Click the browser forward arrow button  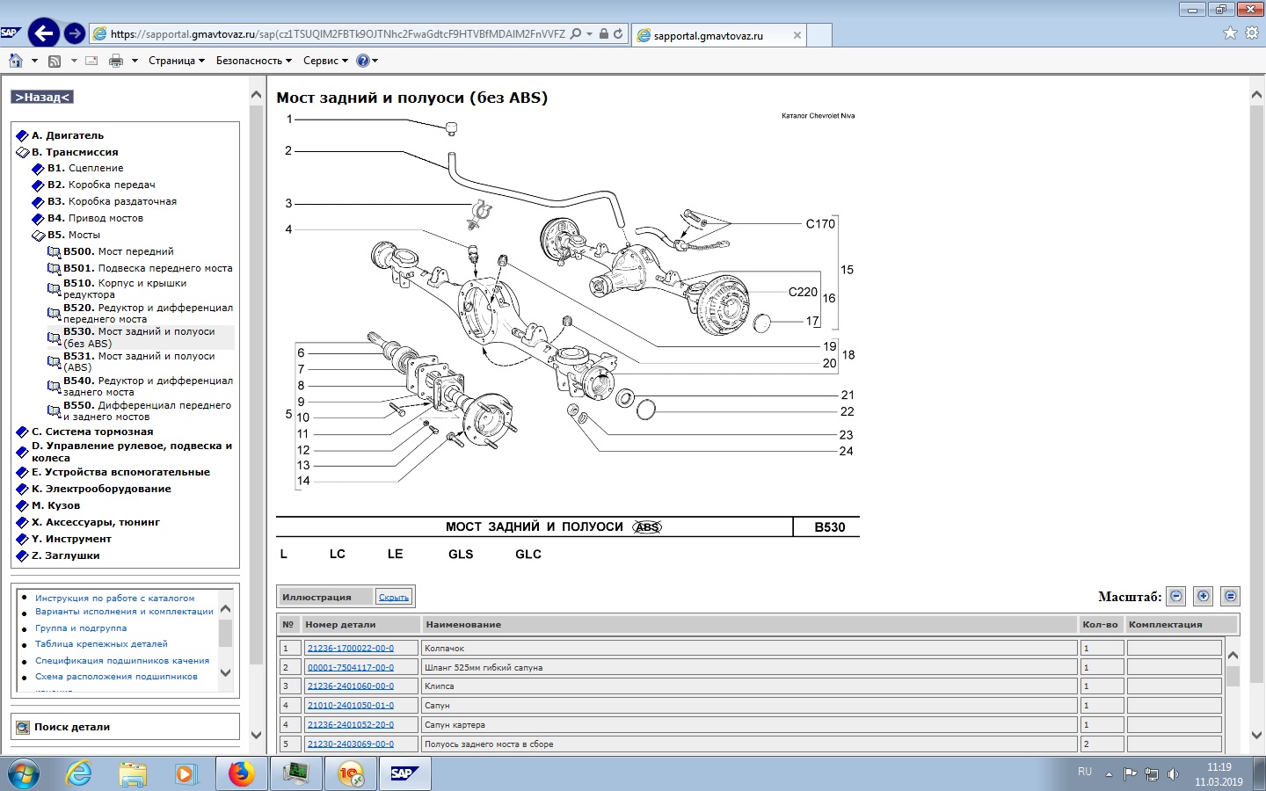tap(75, 33)
